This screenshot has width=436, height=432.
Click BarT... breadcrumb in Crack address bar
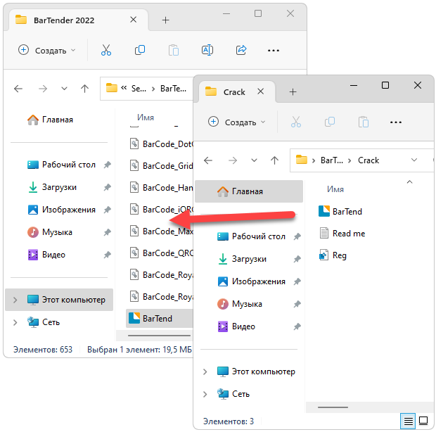click(332, 160)
